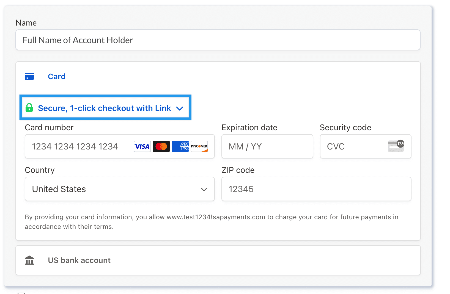Image resolution: width=450 pixels, height=294 pixels.
Task: Click the green padlock icon
Action: 29,108
